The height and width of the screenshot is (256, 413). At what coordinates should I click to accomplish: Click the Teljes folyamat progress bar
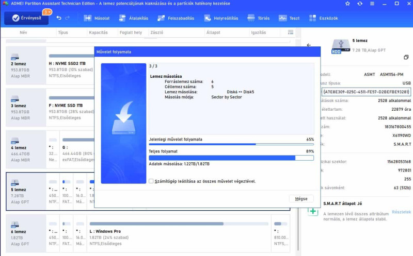pos(231,158)
